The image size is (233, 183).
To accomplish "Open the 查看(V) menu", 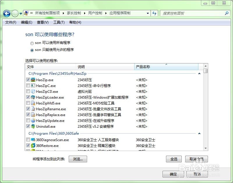I will (x=43, y=22).
